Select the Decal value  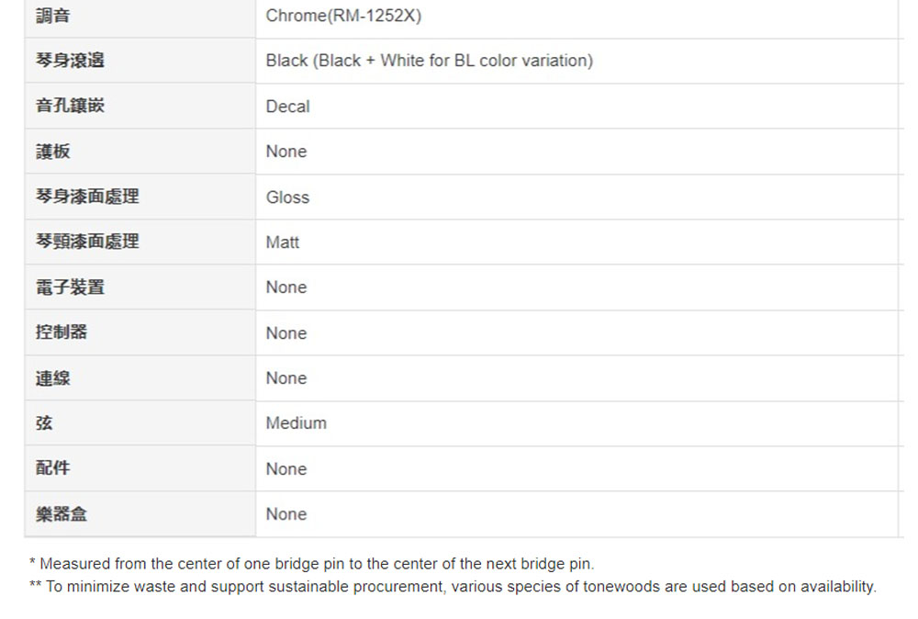point(287,107)
